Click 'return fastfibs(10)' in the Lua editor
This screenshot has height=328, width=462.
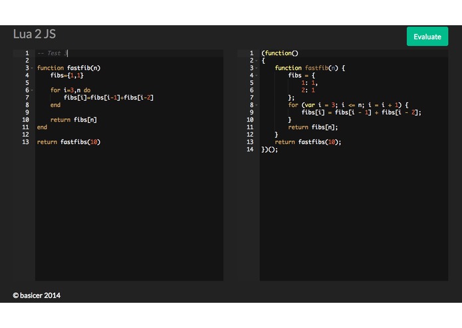pyautogui.click(x=68, y=142)
